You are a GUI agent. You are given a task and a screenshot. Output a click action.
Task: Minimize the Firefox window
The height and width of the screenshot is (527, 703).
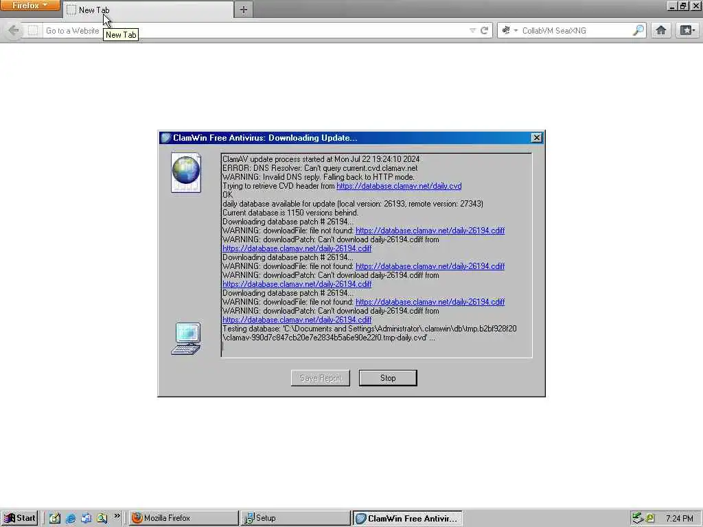coord(672,5)
